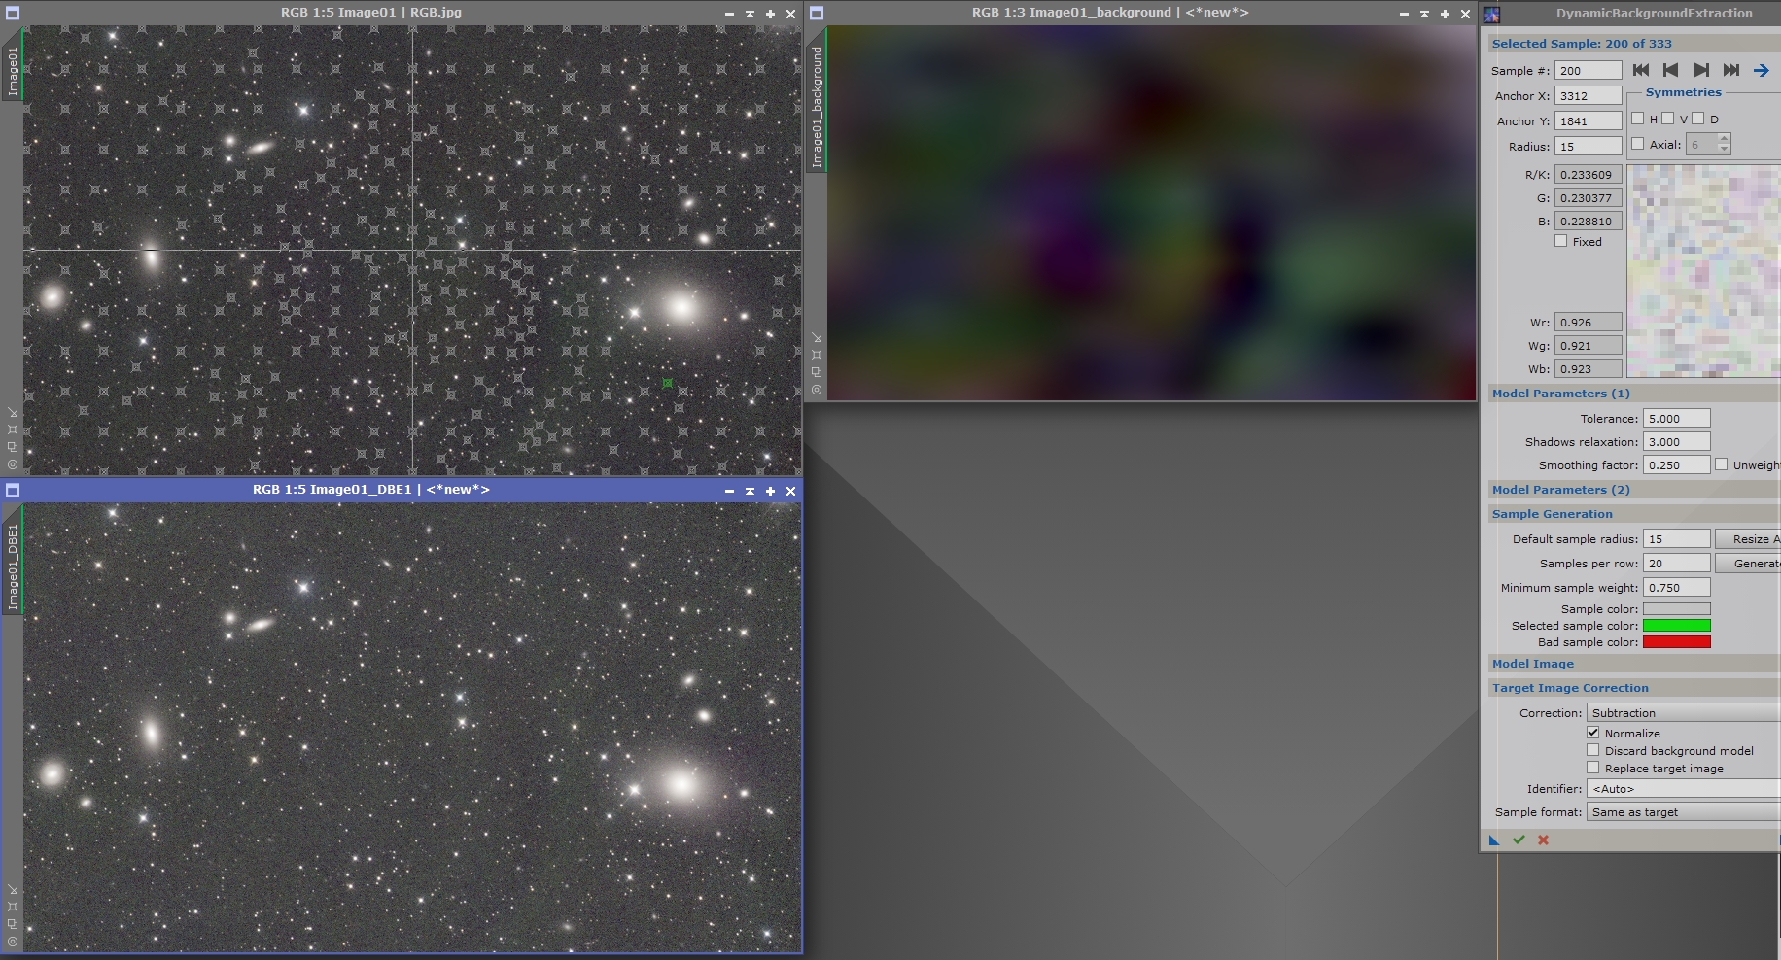Uncheck the Normalize option

click(1593, 733)
